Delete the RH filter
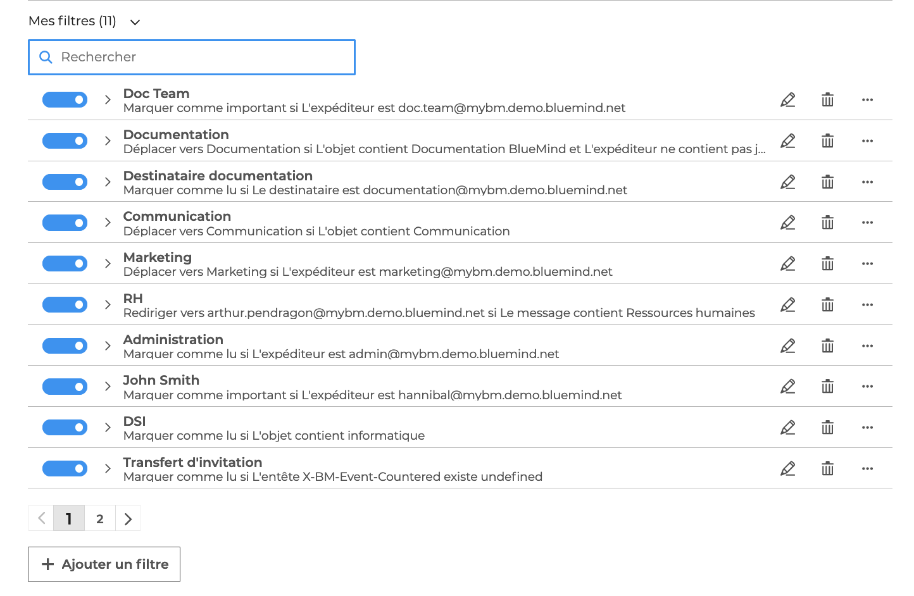 pyautogui.click(x=827, y=305)
